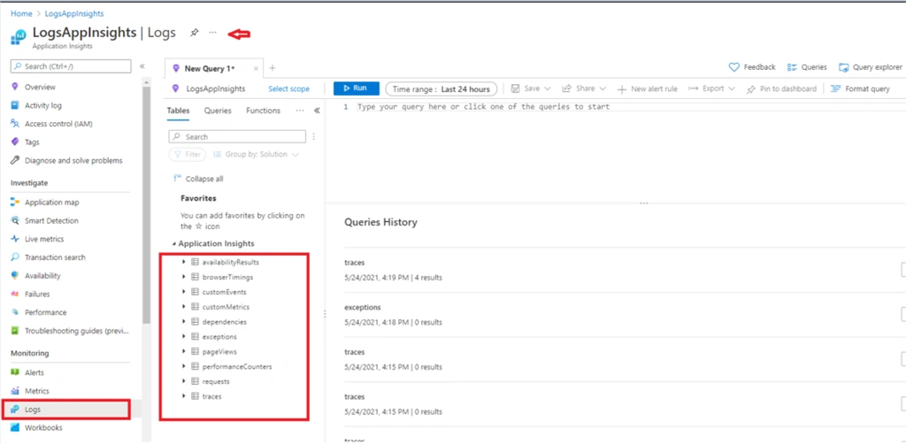Tick the checkbox beside exceptions history entry
Viewport: 906px width, 444px height.
pyautogui.click(x=903, y=315)
